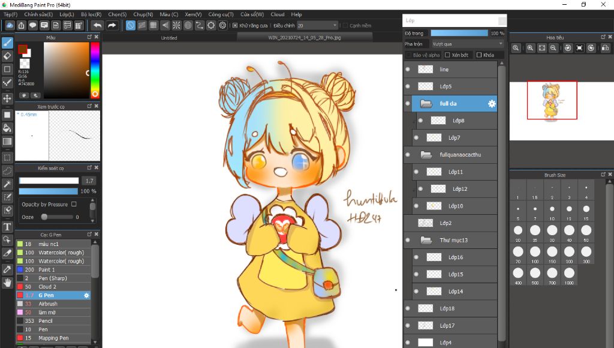Image resolution: width=614 pixels, height=348 pixels.
Task: Enable Khóa lock layer checkbox
Action: 478,55
